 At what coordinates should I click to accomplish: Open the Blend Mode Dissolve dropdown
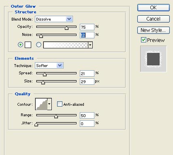(54, 19)
